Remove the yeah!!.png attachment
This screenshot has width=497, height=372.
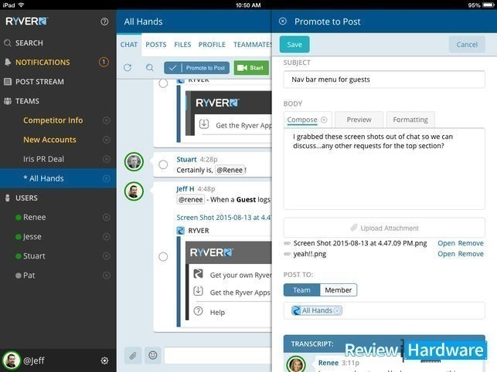click(x=471, y=254)
